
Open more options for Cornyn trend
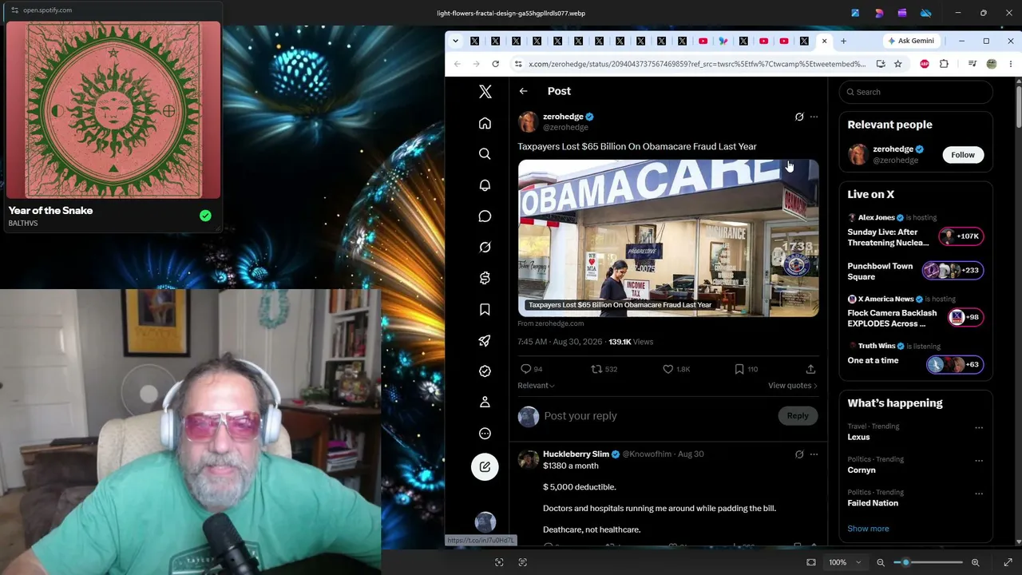click(x=979, y=460)
